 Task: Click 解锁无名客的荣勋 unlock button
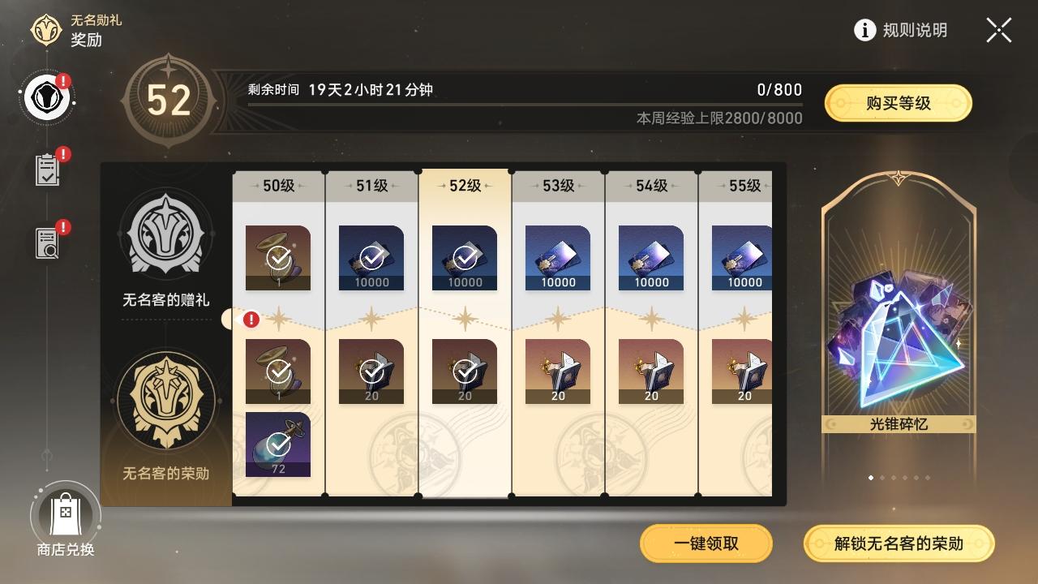tap(899, 543)
